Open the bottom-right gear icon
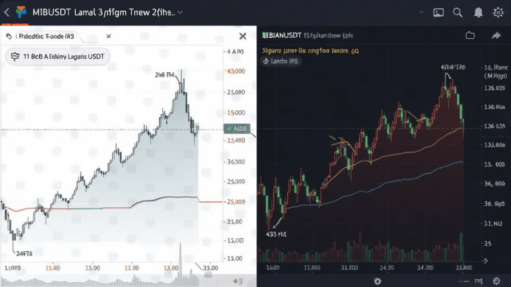This screenshot has height=287, width=511. click(497, 281)
